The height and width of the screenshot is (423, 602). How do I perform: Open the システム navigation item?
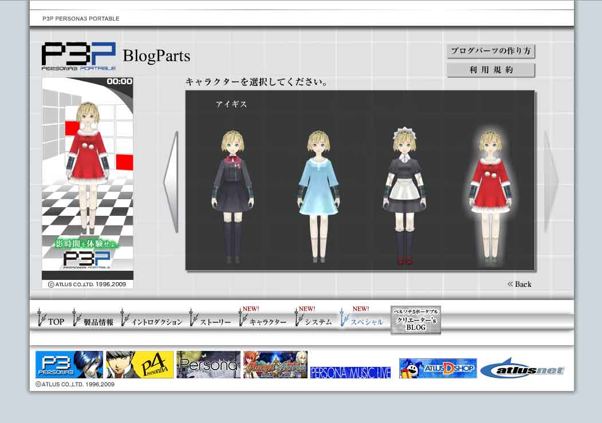coord(313,318)
